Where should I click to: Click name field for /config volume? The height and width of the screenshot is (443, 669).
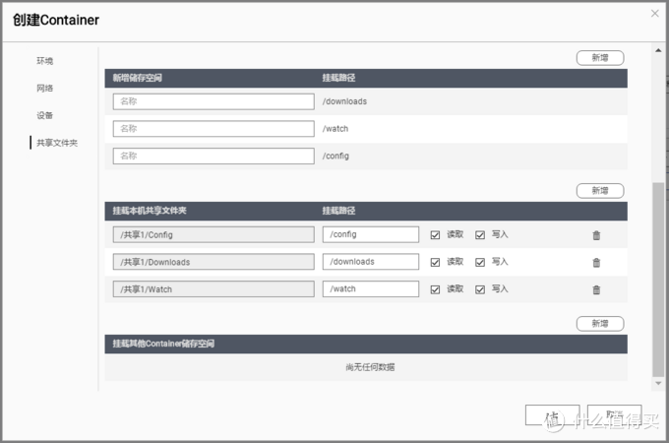click(x=213, y=157)
